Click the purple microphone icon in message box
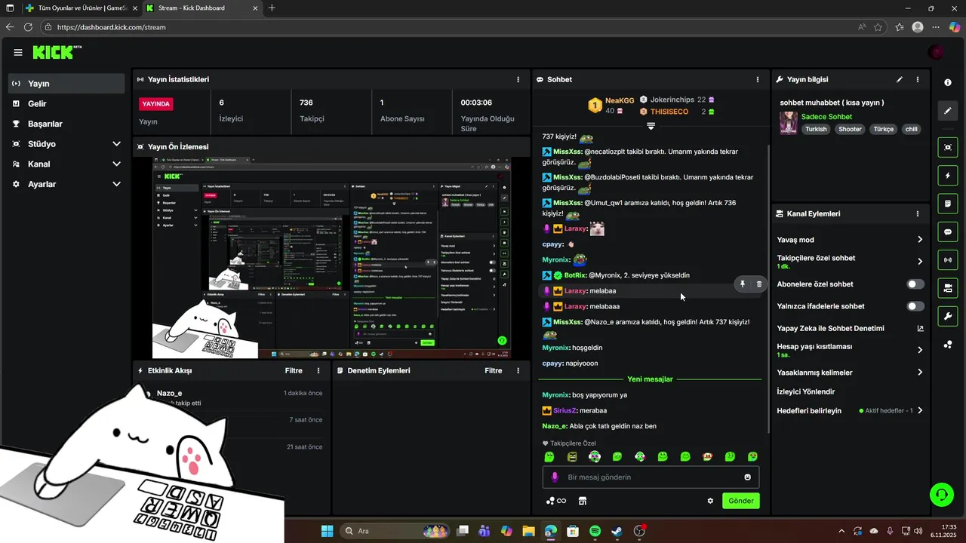This screenshot has height=543, width=966. pyautogui.click(x=555, y=477)
